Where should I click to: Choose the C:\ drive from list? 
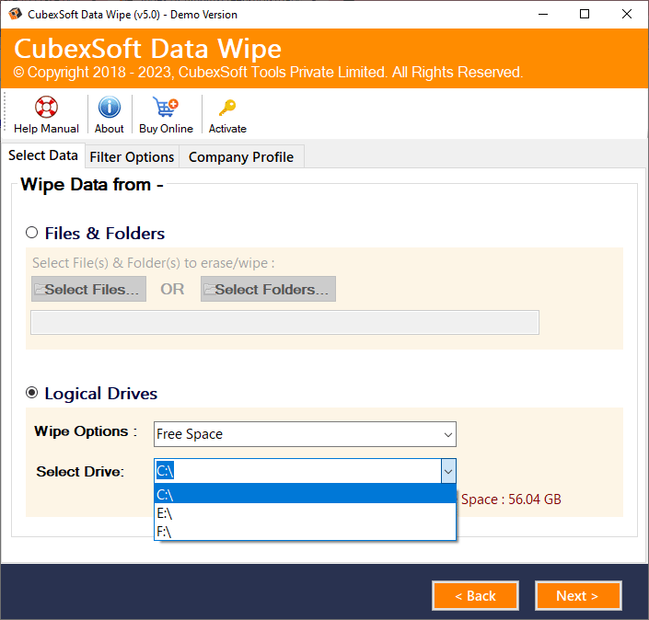coord(305,495)
